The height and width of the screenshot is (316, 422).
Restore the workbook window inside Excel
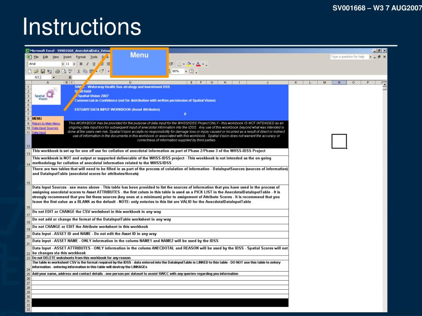point(379,57)
